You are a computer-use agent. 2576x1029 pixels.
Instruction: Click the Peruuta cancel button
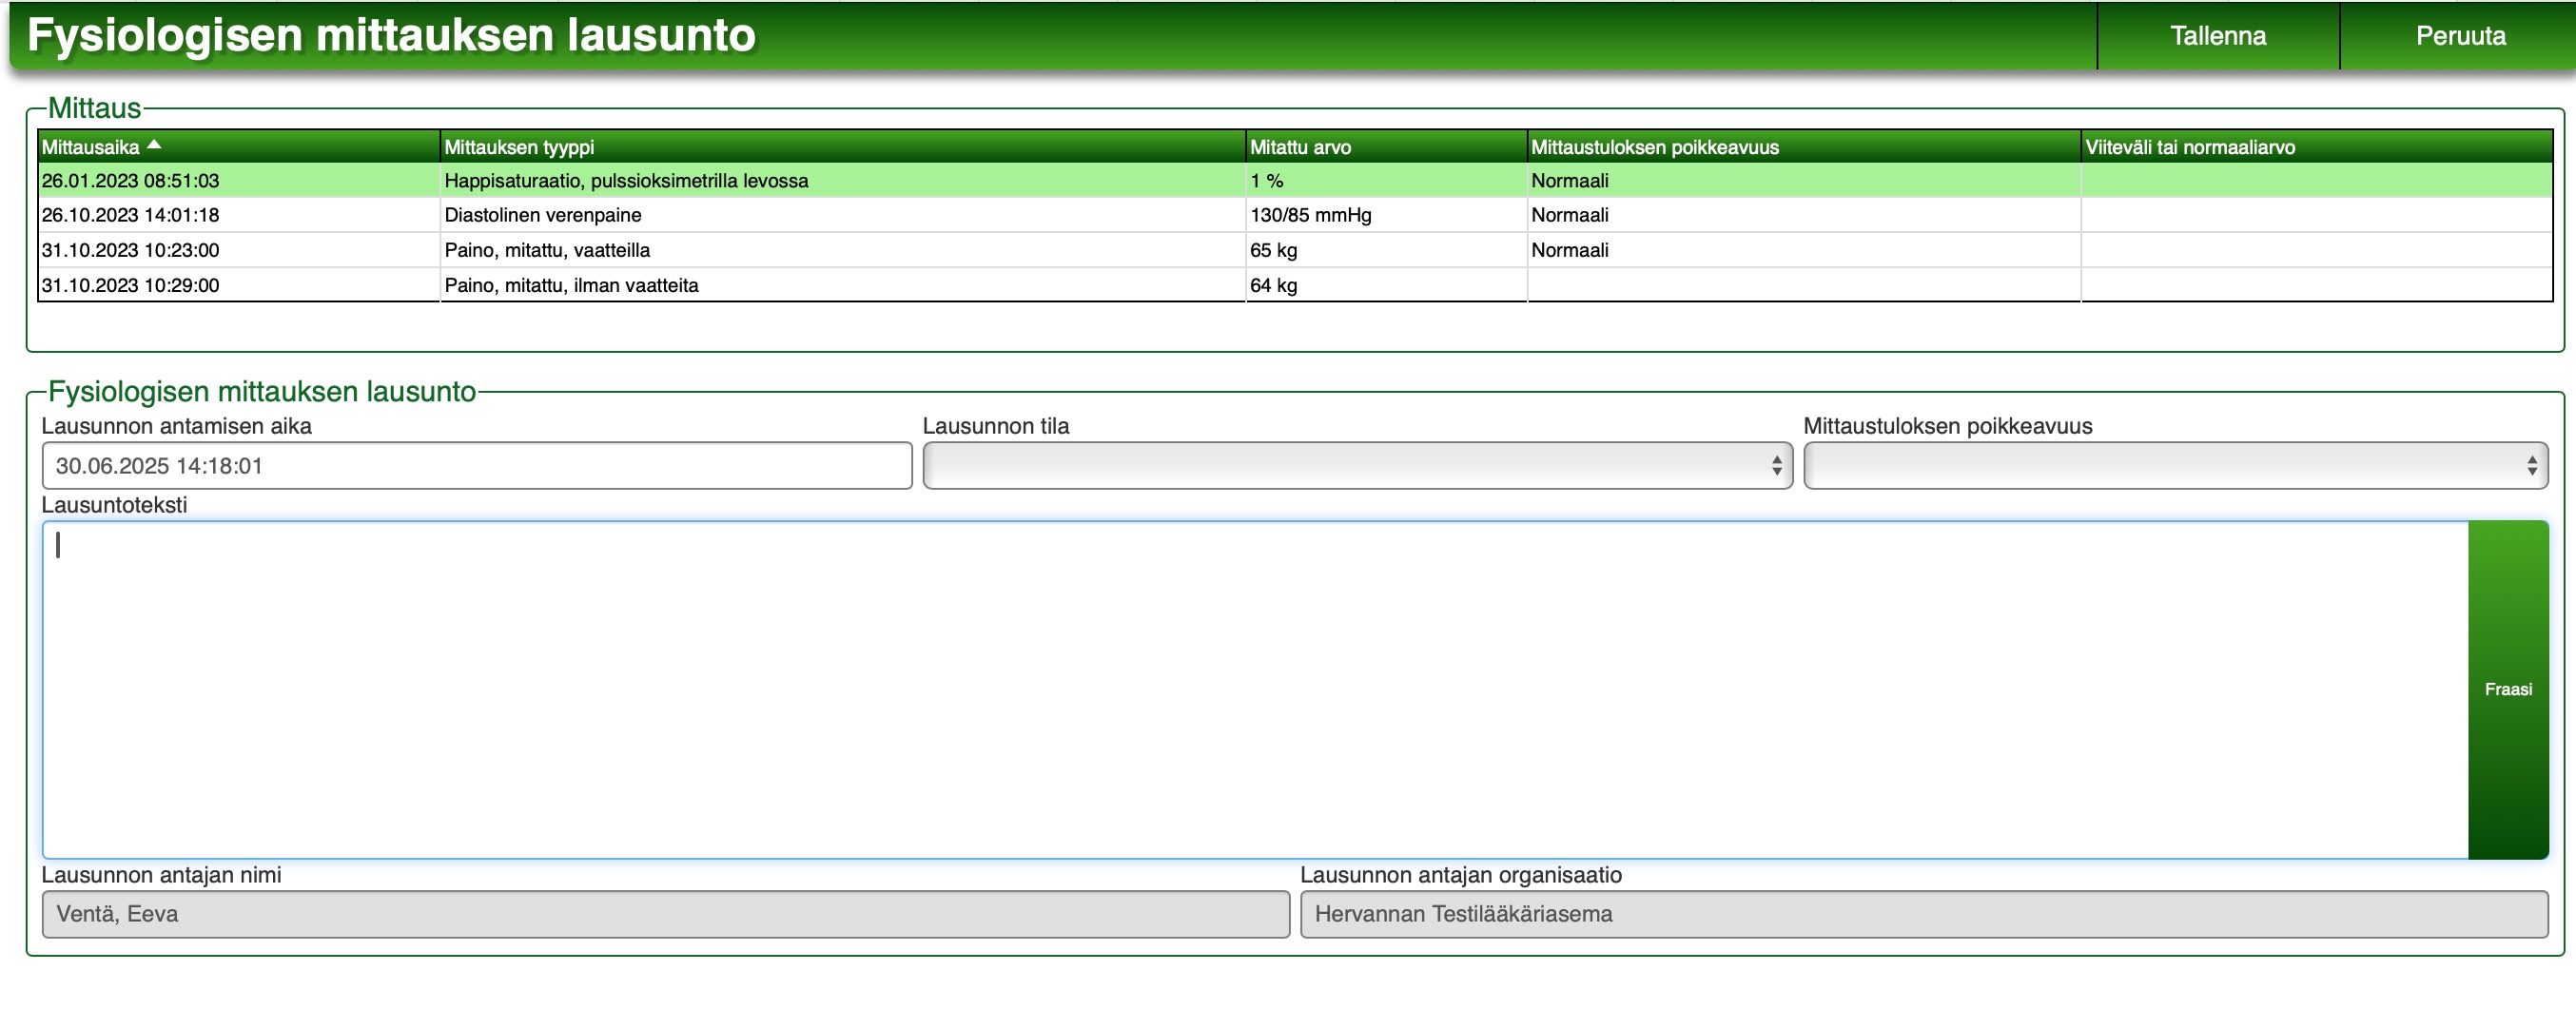coord(2459,36)
